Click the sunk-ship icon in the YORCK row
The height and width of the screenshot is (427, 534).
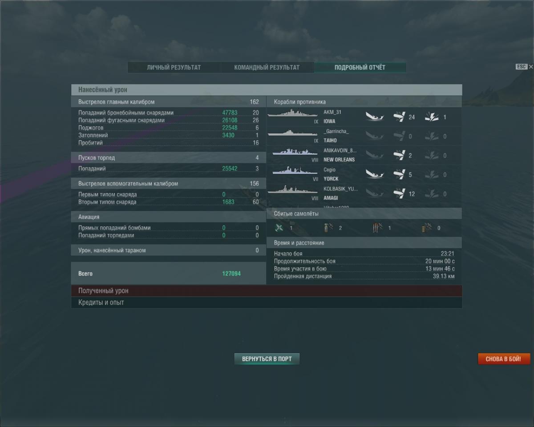[375, 174]
